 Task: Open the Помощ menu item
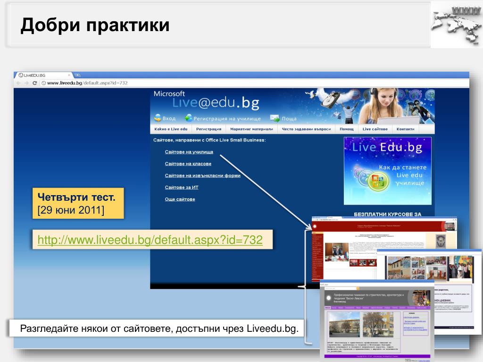point(347,129)
